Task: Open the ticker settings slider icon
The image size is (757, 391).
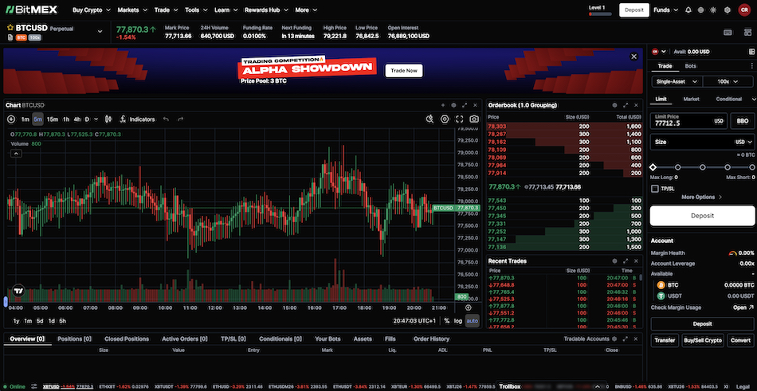Action: click(34, 387)
